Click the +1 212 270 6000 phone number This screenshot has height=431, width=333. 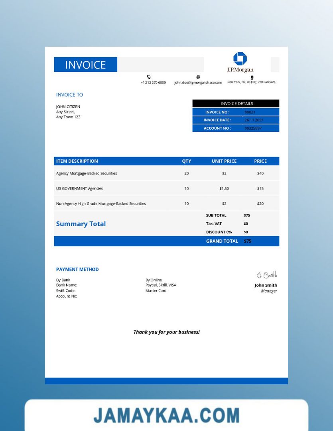click(x=153, y=83)
